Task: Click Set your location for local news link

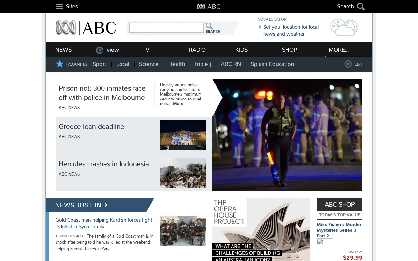Action: pos(291,30)
